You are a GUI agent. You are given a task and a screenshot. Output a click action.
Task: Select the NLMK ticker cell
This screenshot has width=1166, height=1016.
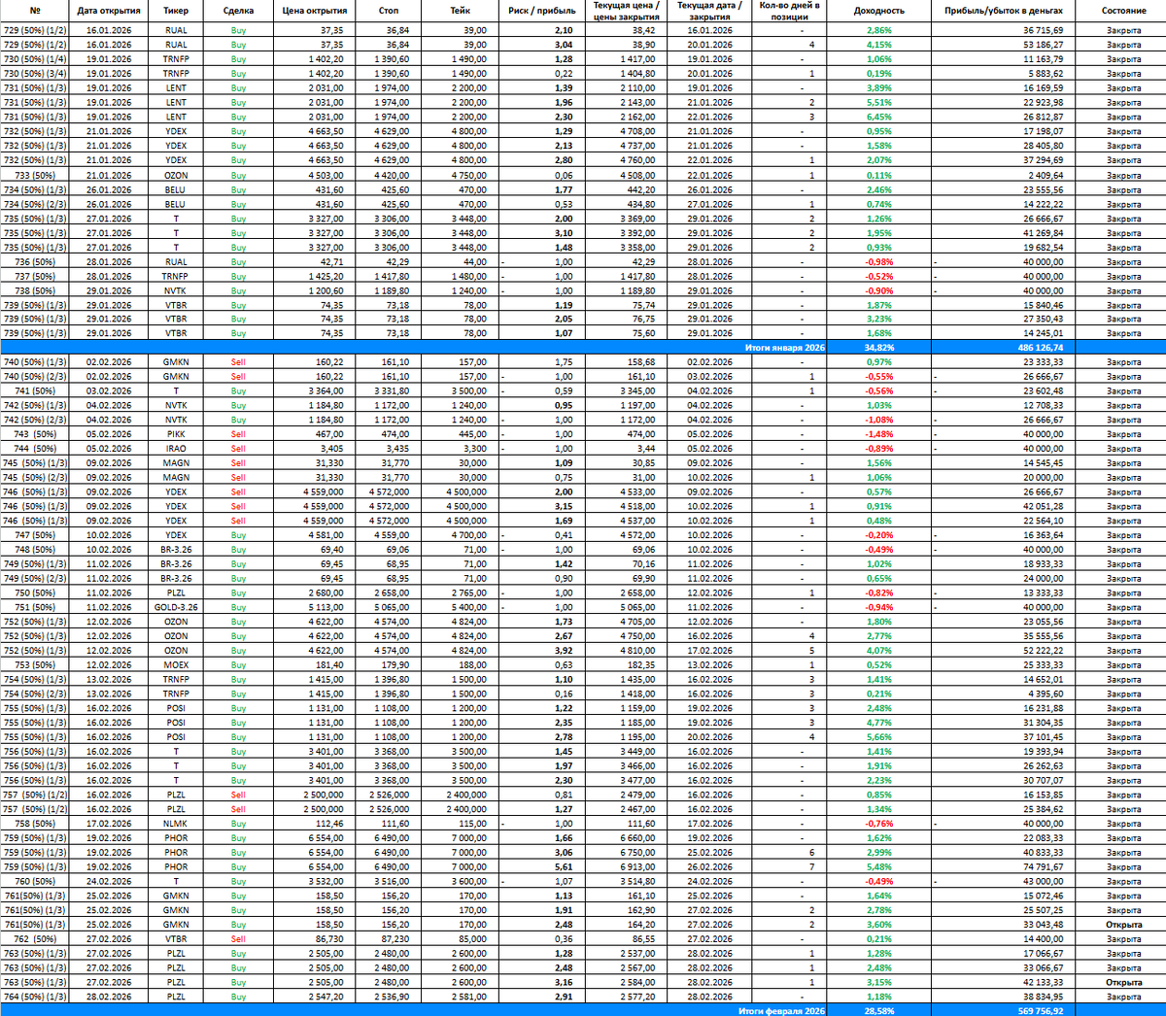[176, 824]
